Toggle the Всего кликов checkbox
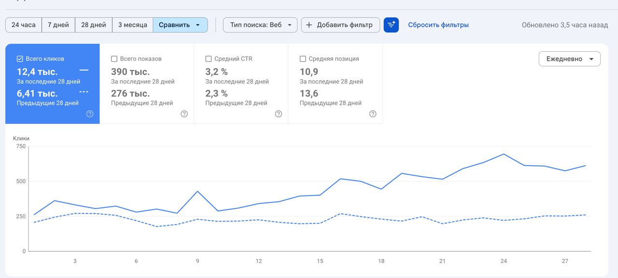Image resolution: width=618 pixels, height=278 pixels. 20,59
